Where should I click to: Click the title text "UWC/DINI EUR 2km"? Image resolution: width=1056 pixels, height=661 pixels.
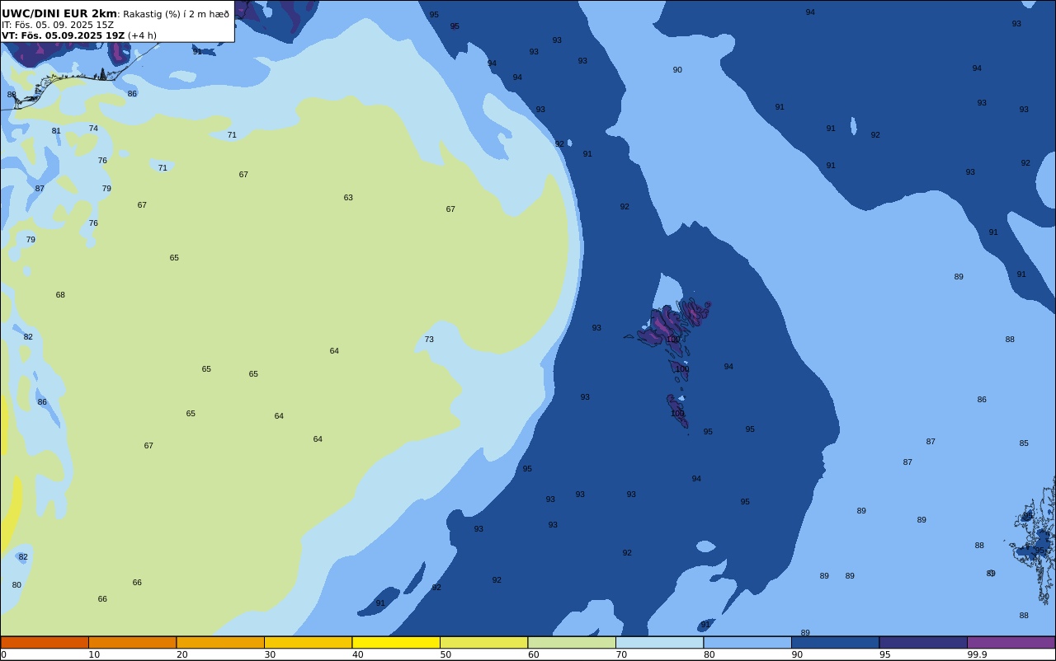59,14
